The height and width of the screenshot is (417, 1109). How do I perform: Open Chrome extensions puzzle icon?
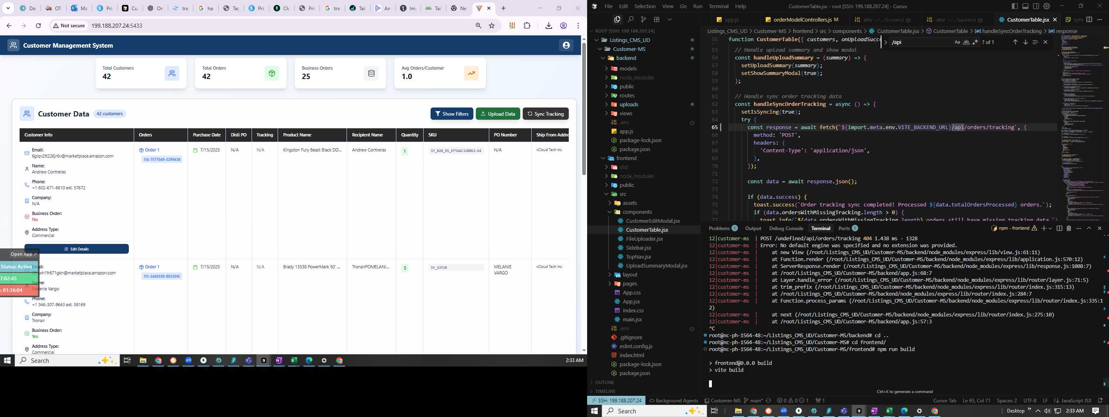[x=527, y=26]
